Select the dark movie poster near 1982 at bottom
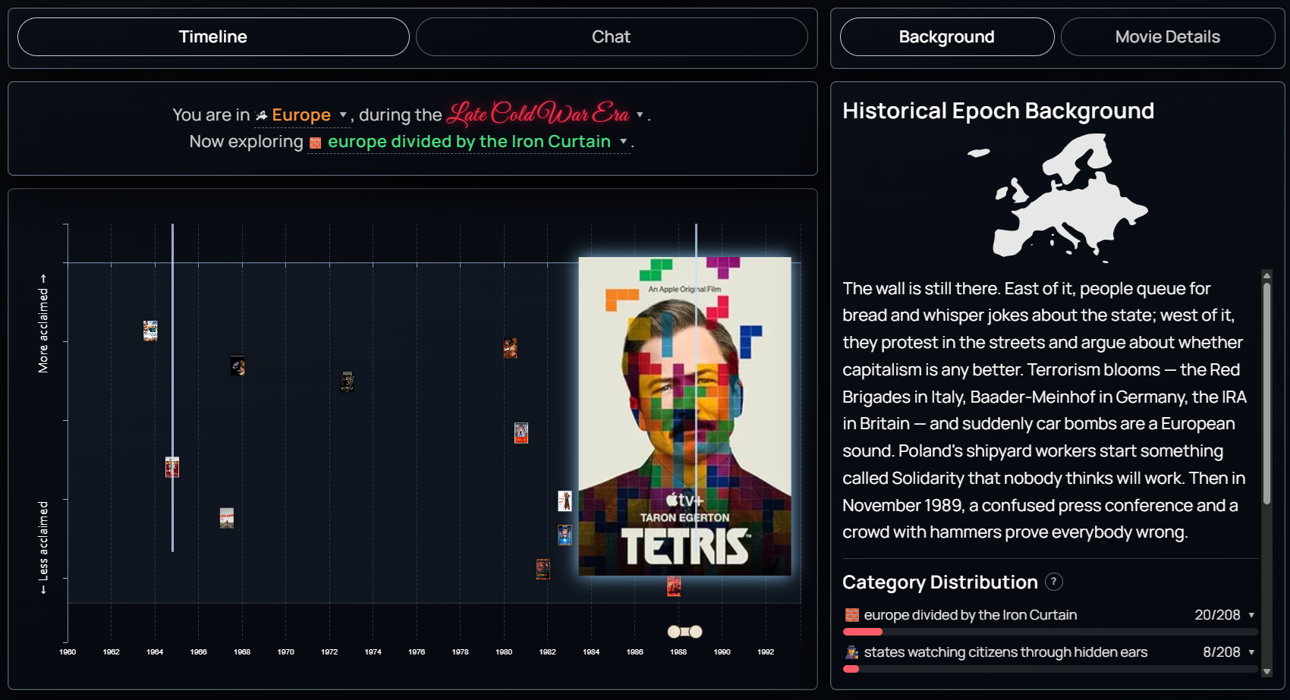The height and width of the screenshot is (700, 1290). pyautogui.click(x=543, y=569)
